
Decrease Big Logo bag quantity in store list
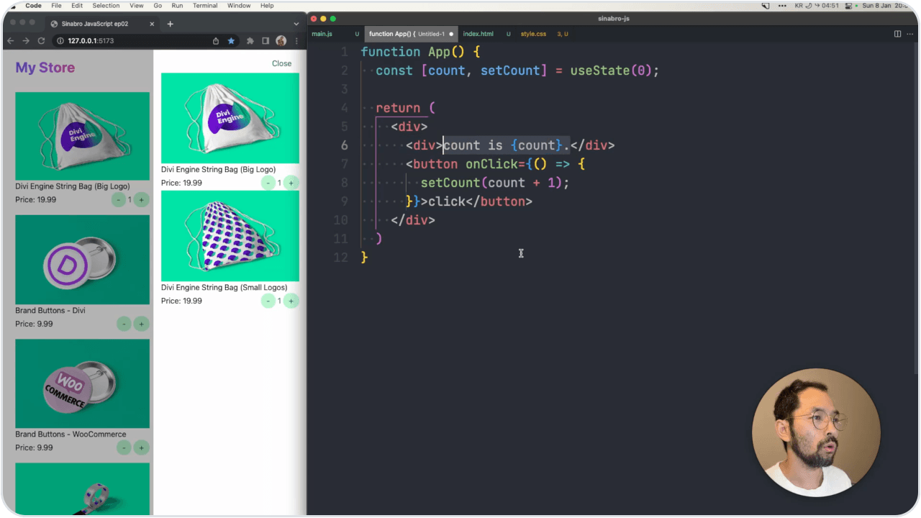pyautogui.click(x=119, y=200)
